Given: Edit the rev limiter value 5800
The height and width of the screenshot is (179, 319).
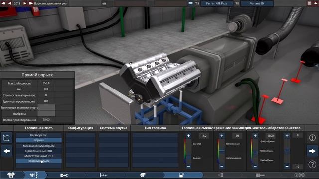Looking at the screenshot, I should pos(270,136).
